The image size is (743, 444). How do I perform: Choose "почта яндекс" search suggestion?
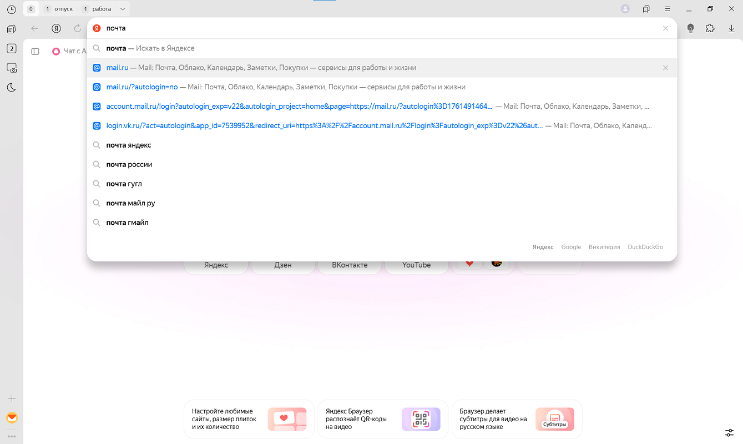pos(129,145)
